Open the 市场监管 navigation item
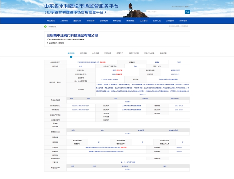The width and height of the screenshot is (234, 179). [x=91, y=20]
